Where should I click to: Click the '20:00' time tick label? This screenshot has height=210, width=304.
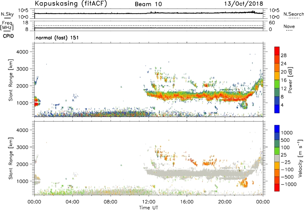(225, 202)
